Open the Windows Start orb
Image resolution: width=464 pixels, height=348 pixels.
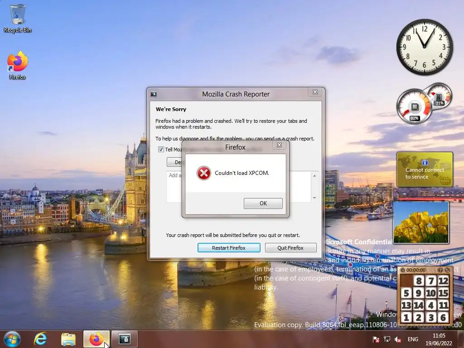pos(12,339)
